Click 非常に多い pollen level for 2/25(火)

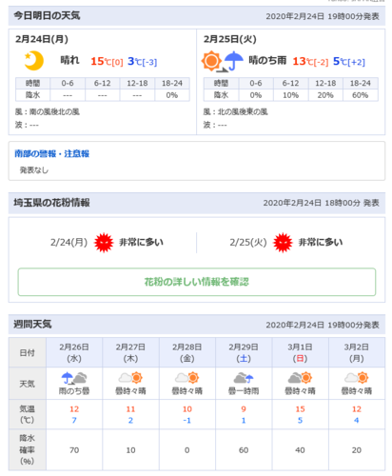tap(321, 243)
